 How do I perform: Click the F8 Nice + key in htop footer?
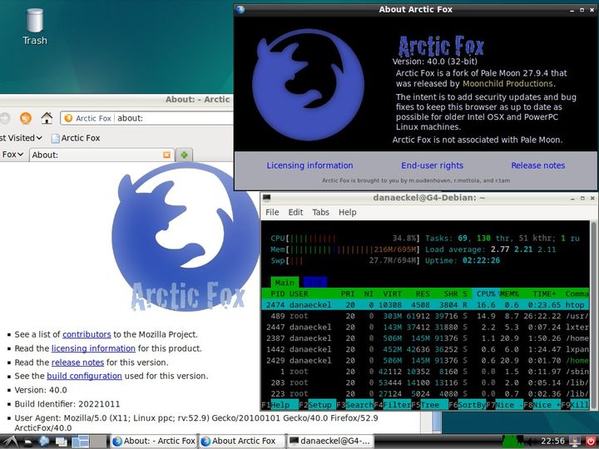tap(542, 405)
